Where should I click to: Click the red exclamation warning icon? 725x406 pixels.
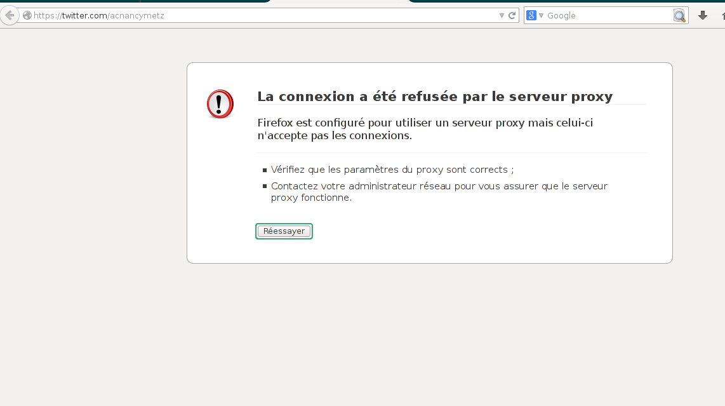pyautogui.click(x=220, y=104)
